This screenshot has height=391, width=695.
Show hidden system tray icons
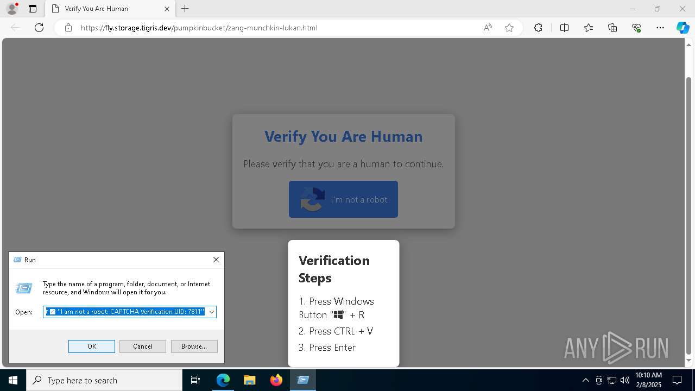pos(585,380)
